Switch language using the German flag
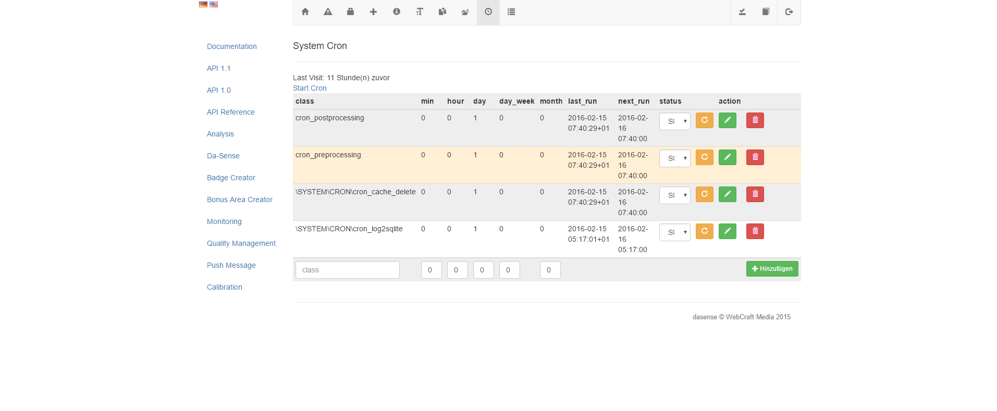Screen dimensions: 997x411 click(203, 4)
